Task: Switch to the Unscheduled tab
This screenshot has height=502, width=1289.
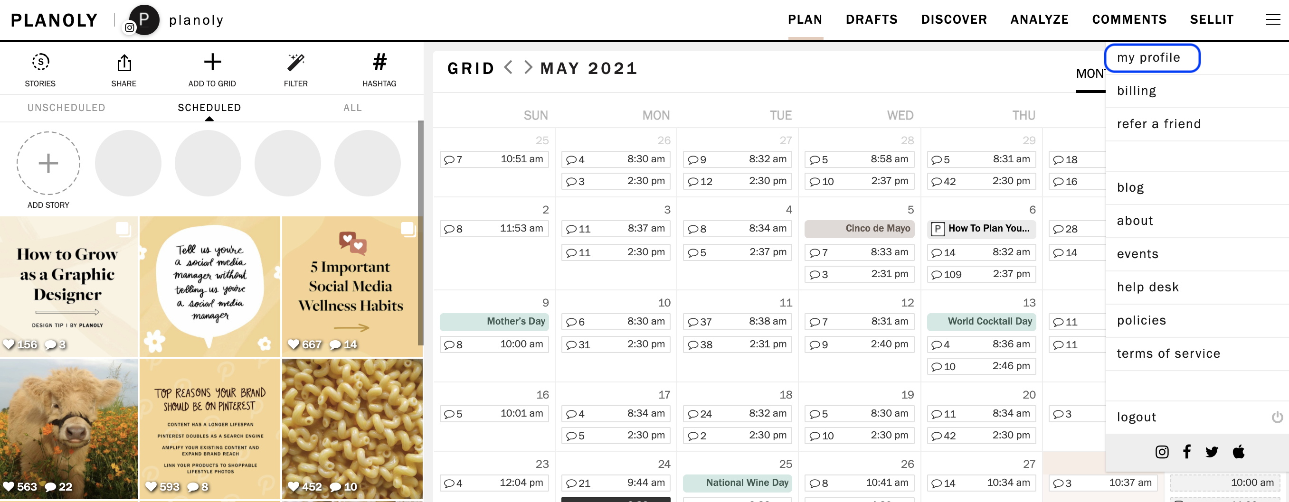Action: tap(66, 108)
